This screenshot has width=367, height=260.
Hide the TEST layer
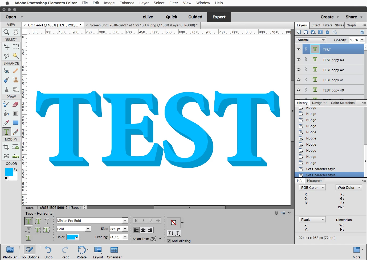click(299, 49)
